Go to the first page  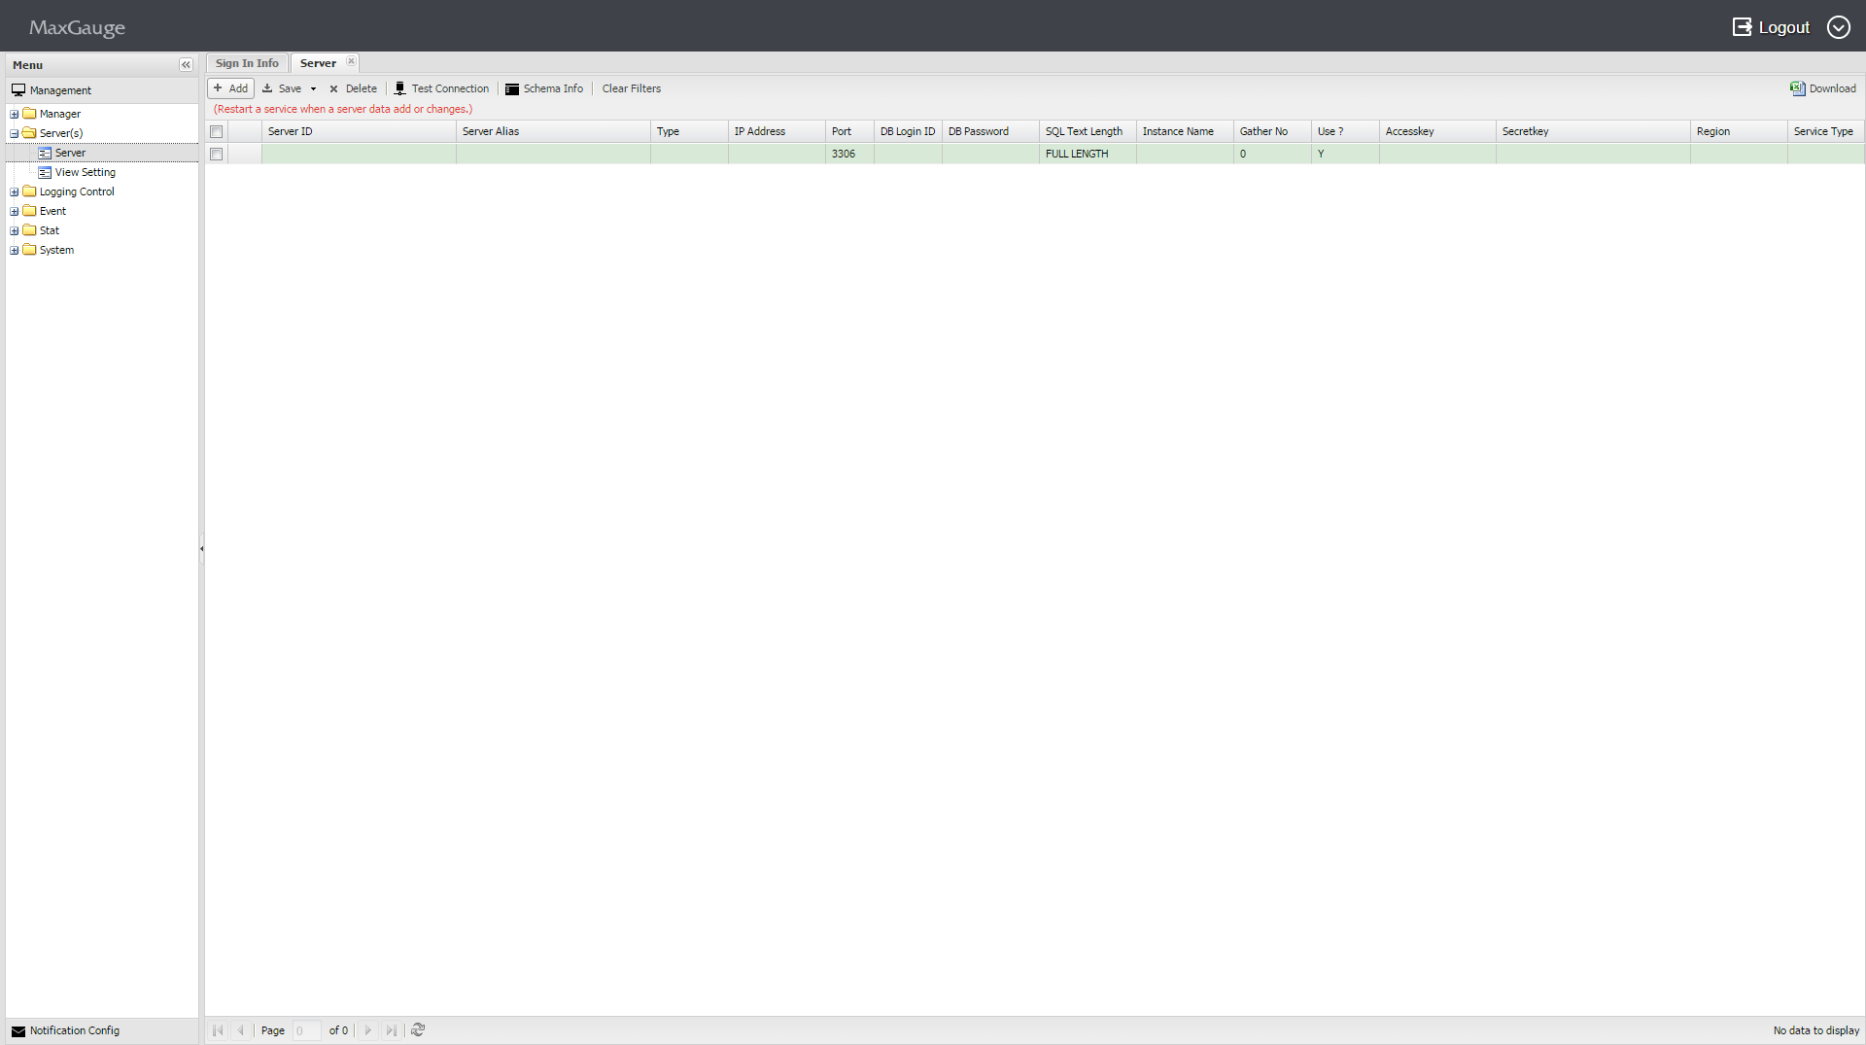(x=218, y=1030)
